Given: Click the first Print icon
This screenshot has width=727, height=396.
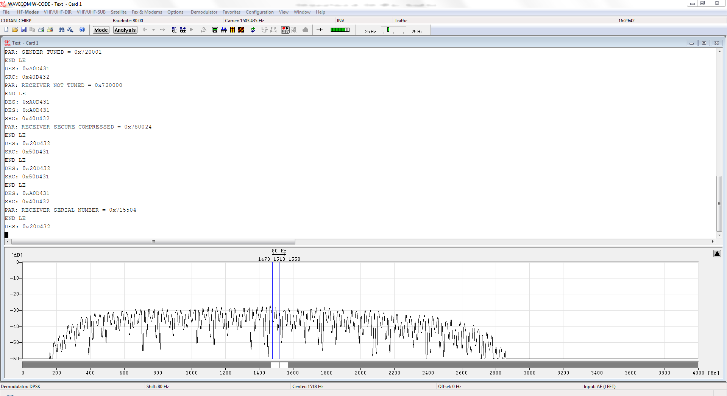Looking at the screenshot, I should [x=41, y=30].
